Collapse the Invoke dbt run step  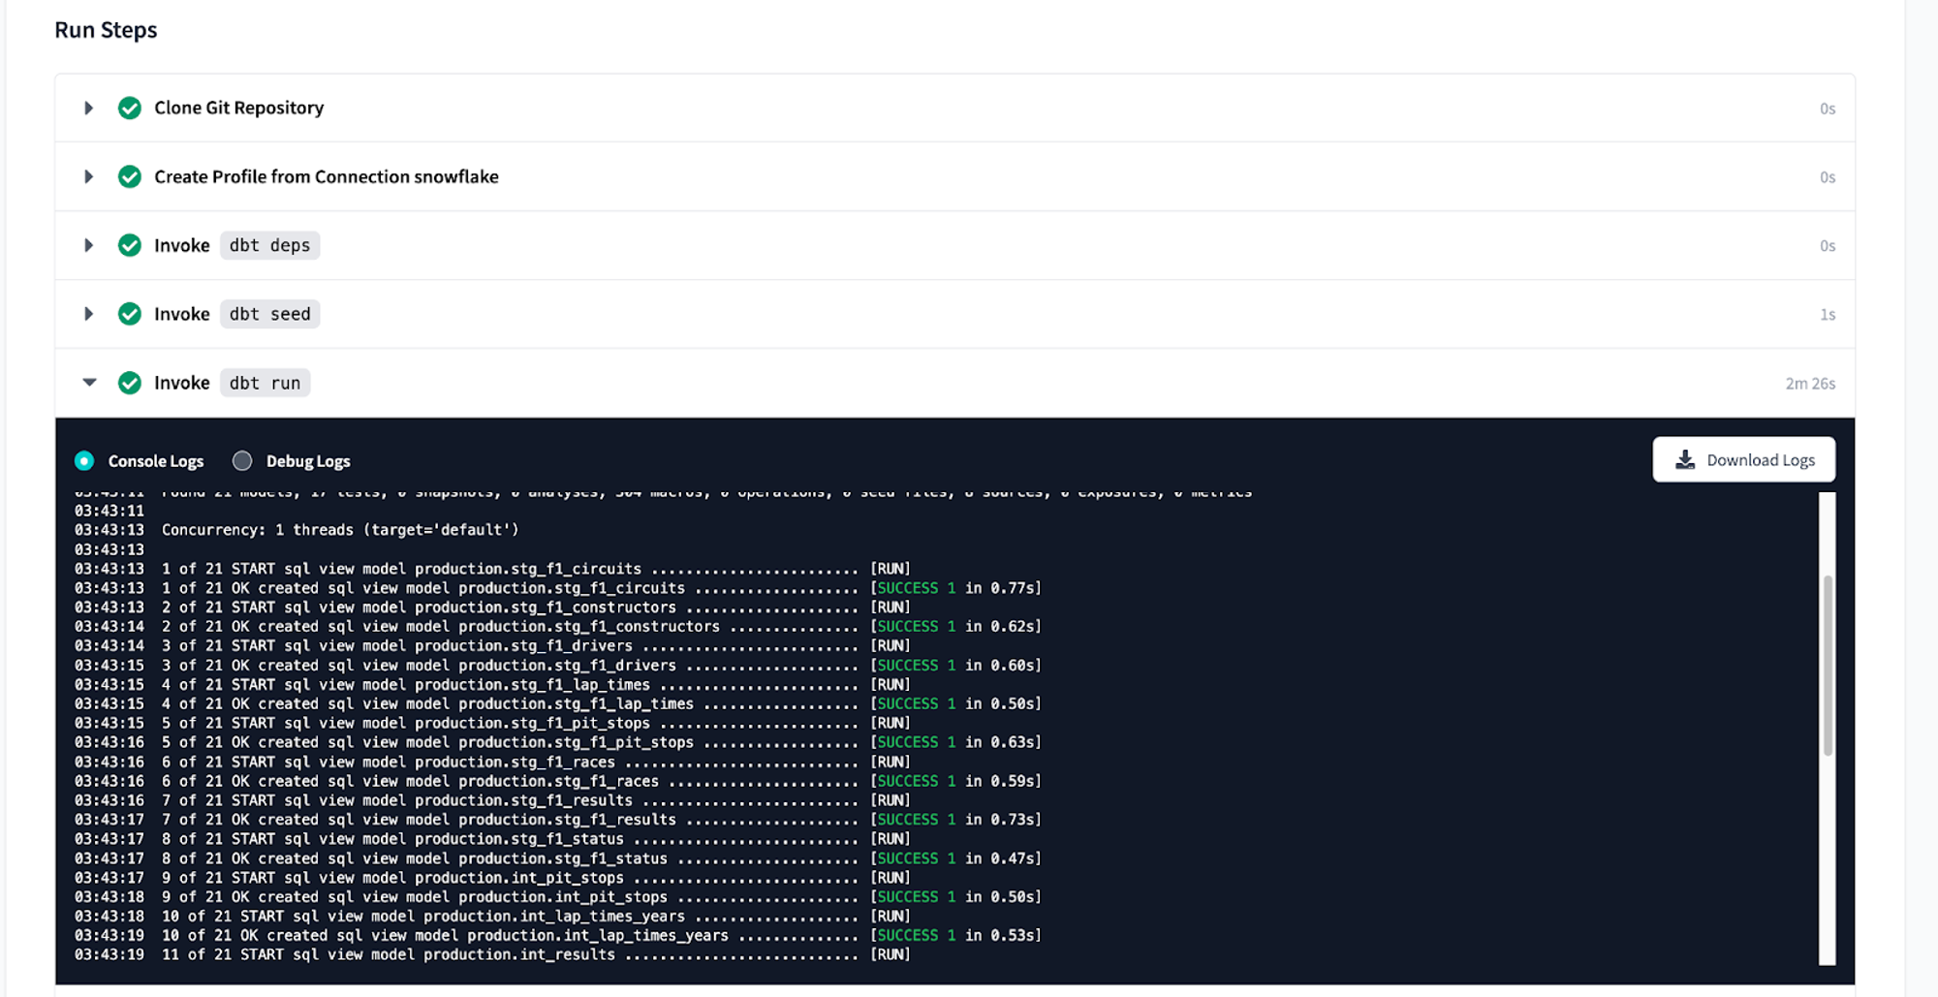[x=89, y=383]
